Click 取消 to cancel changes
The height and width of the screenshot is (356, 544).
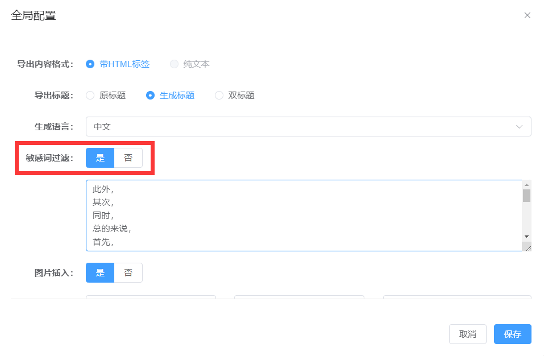[x=468, y=334]
